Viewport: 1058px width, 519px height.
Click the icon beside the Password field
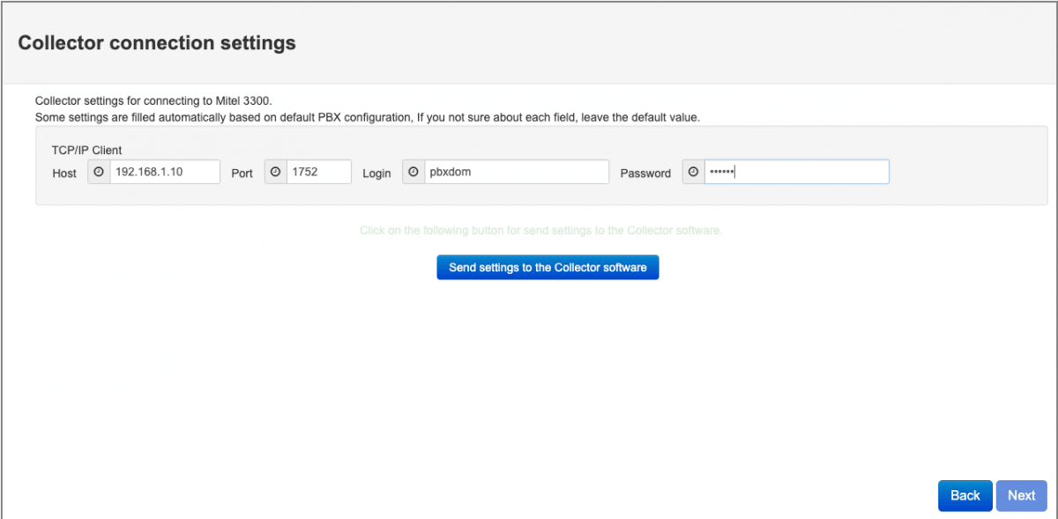[694, 172]
